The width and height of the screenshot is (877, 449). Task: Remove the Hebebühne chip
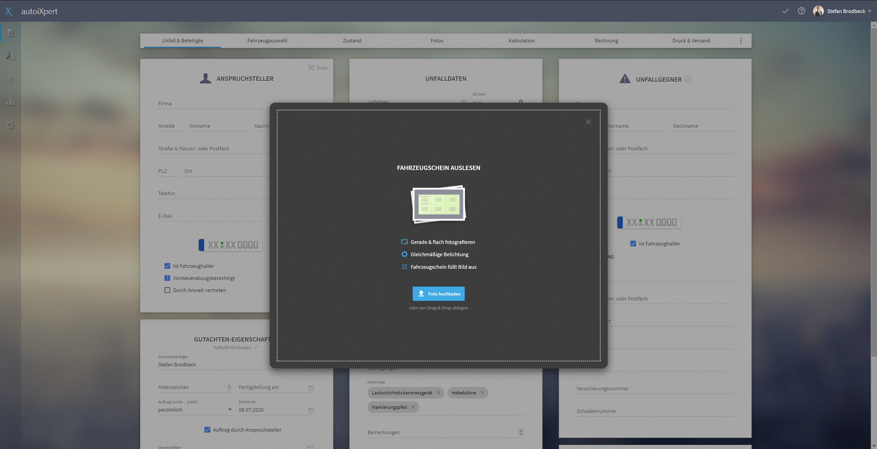[x=482, y=393]
